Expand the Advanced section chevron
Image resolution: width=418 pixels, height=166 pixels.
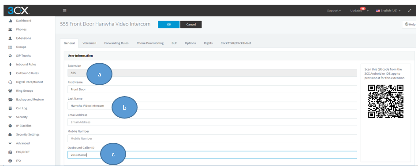click(11, 144)
